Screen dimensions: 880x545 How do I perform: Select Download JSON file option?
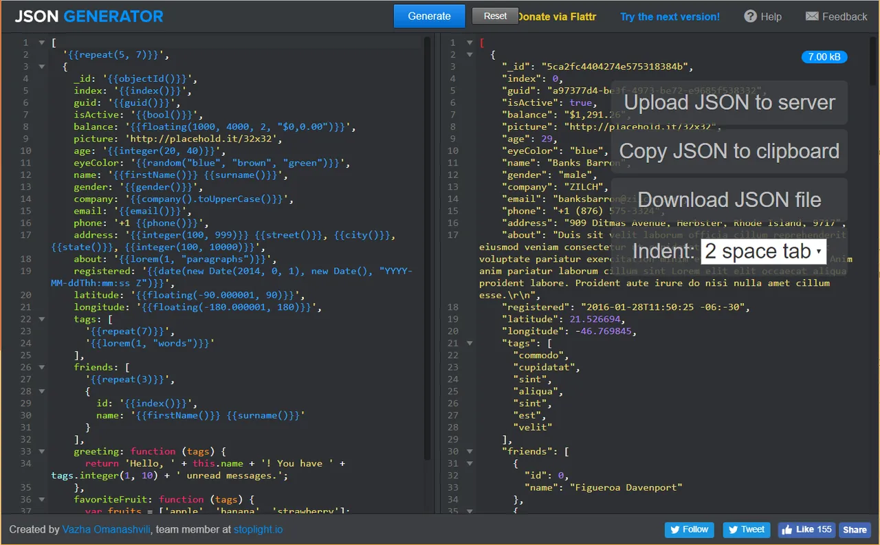pos(729,200)
